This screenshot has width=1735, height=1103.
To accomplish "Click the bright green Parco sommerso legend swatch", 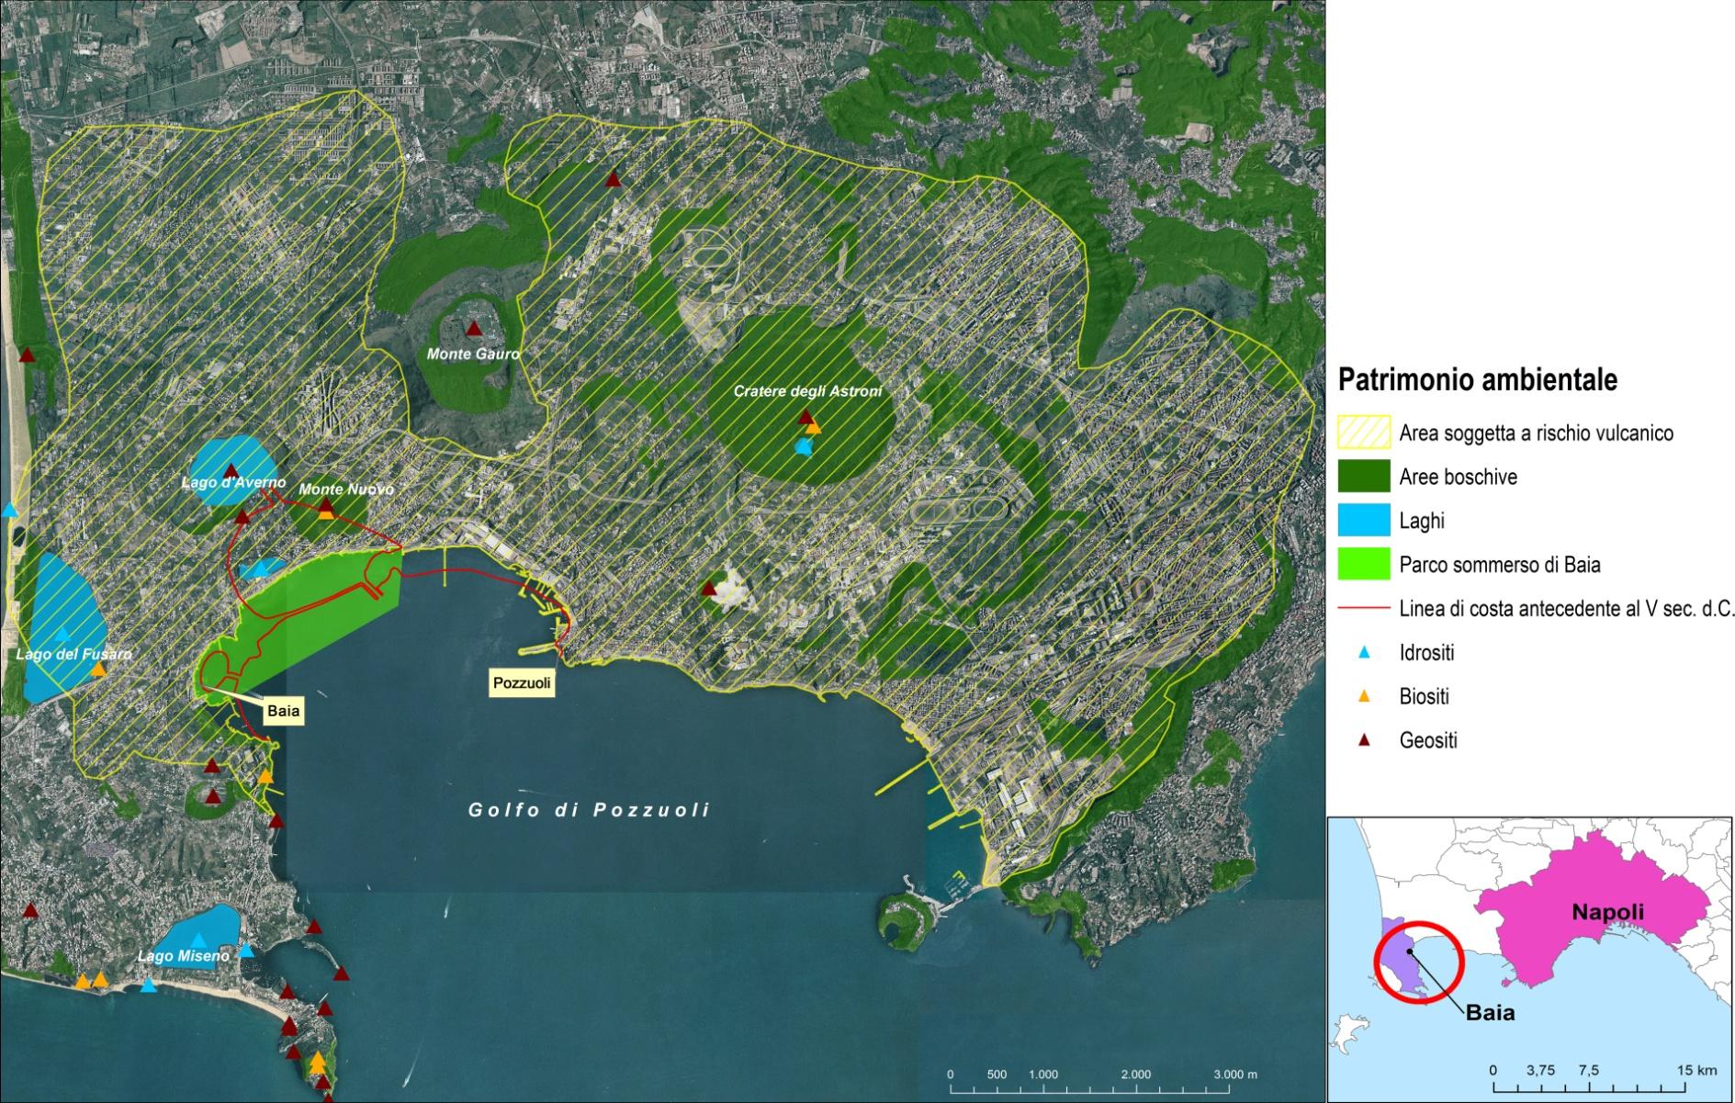I will [1364, 564].
